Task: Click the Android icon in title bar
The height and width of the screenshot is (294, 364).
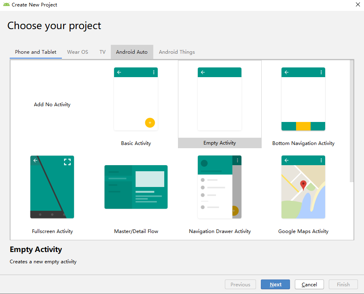Action: 6,4
